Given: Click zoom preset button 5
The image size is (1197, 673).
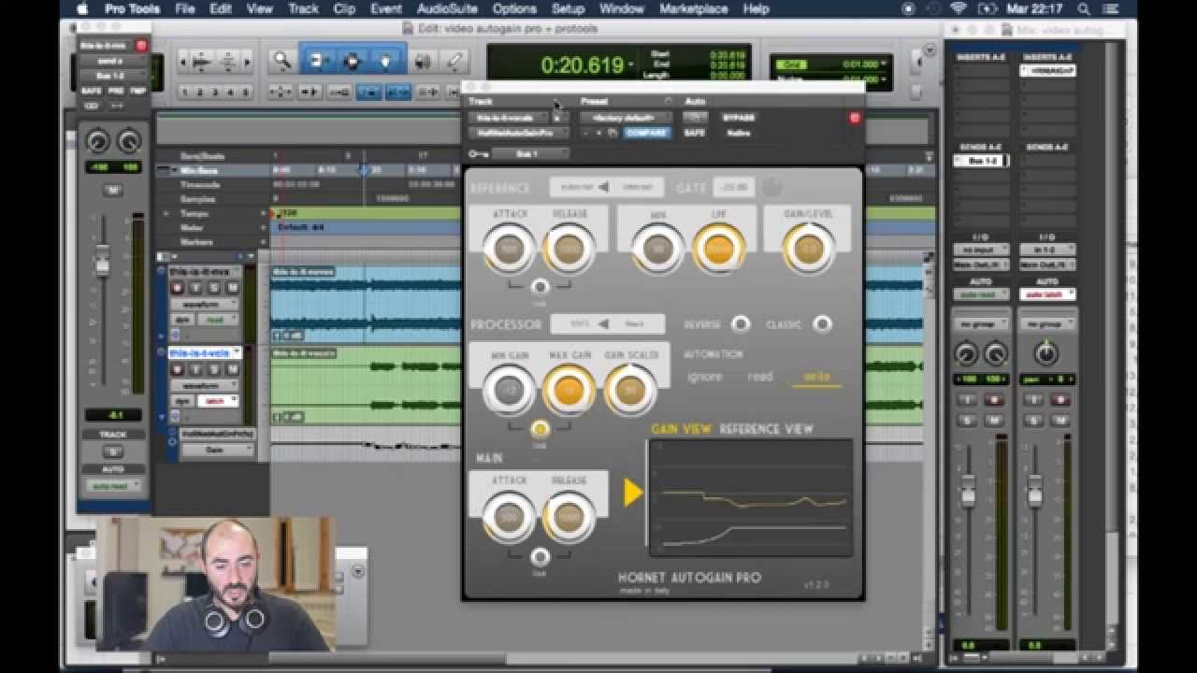Looking at the screenshot, I should (246, 92).
